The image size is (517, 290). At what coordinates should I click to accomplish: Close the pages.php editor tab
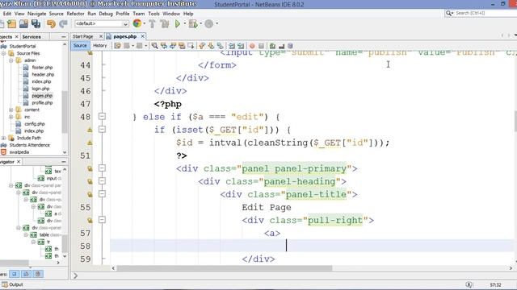click(142, 36)
